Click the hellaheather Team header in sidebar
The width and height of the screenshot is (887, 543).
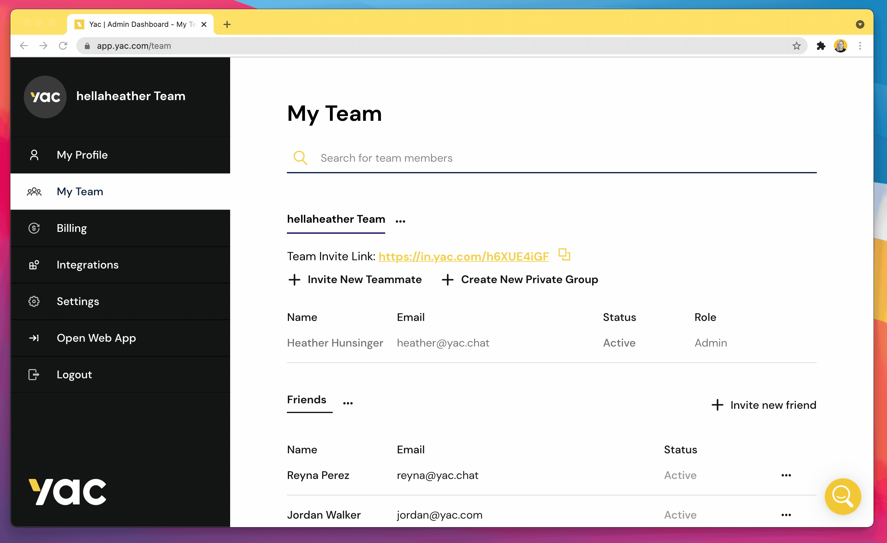131,96
